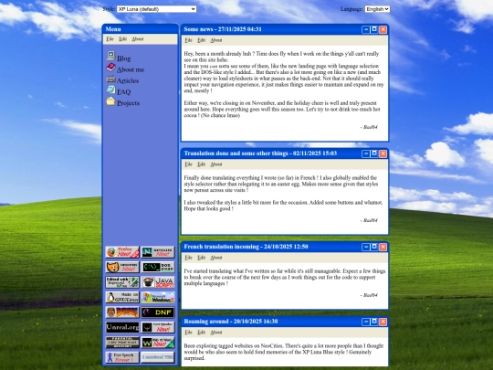
Task: Click the FAQ notepad icon
Action: point(110,90)
